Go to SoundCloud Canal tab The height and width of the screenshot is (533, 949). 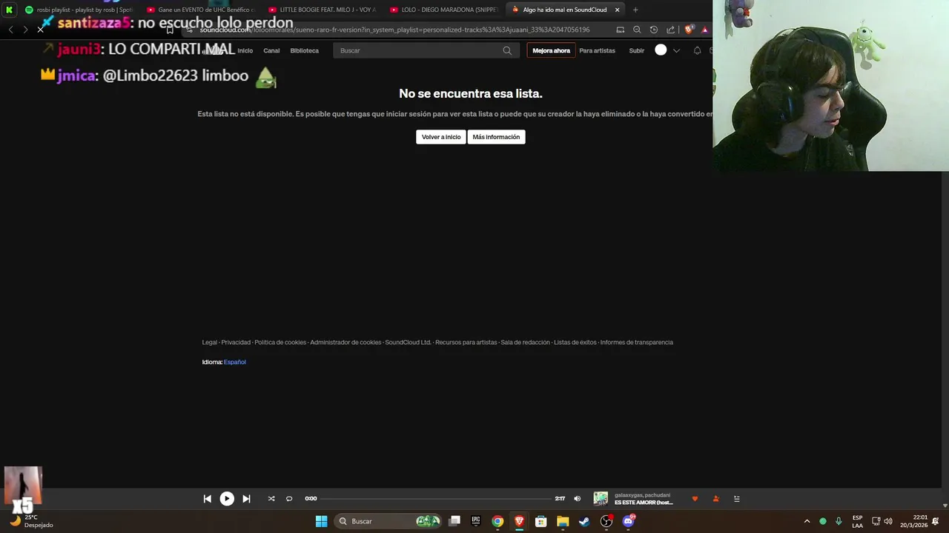point(271,50)
